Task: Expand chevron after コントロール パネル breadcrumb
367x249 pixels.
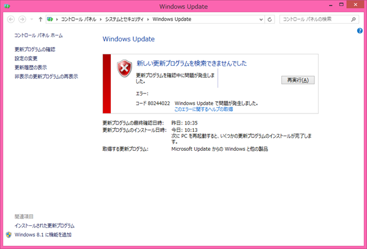Action: [101, 20]
